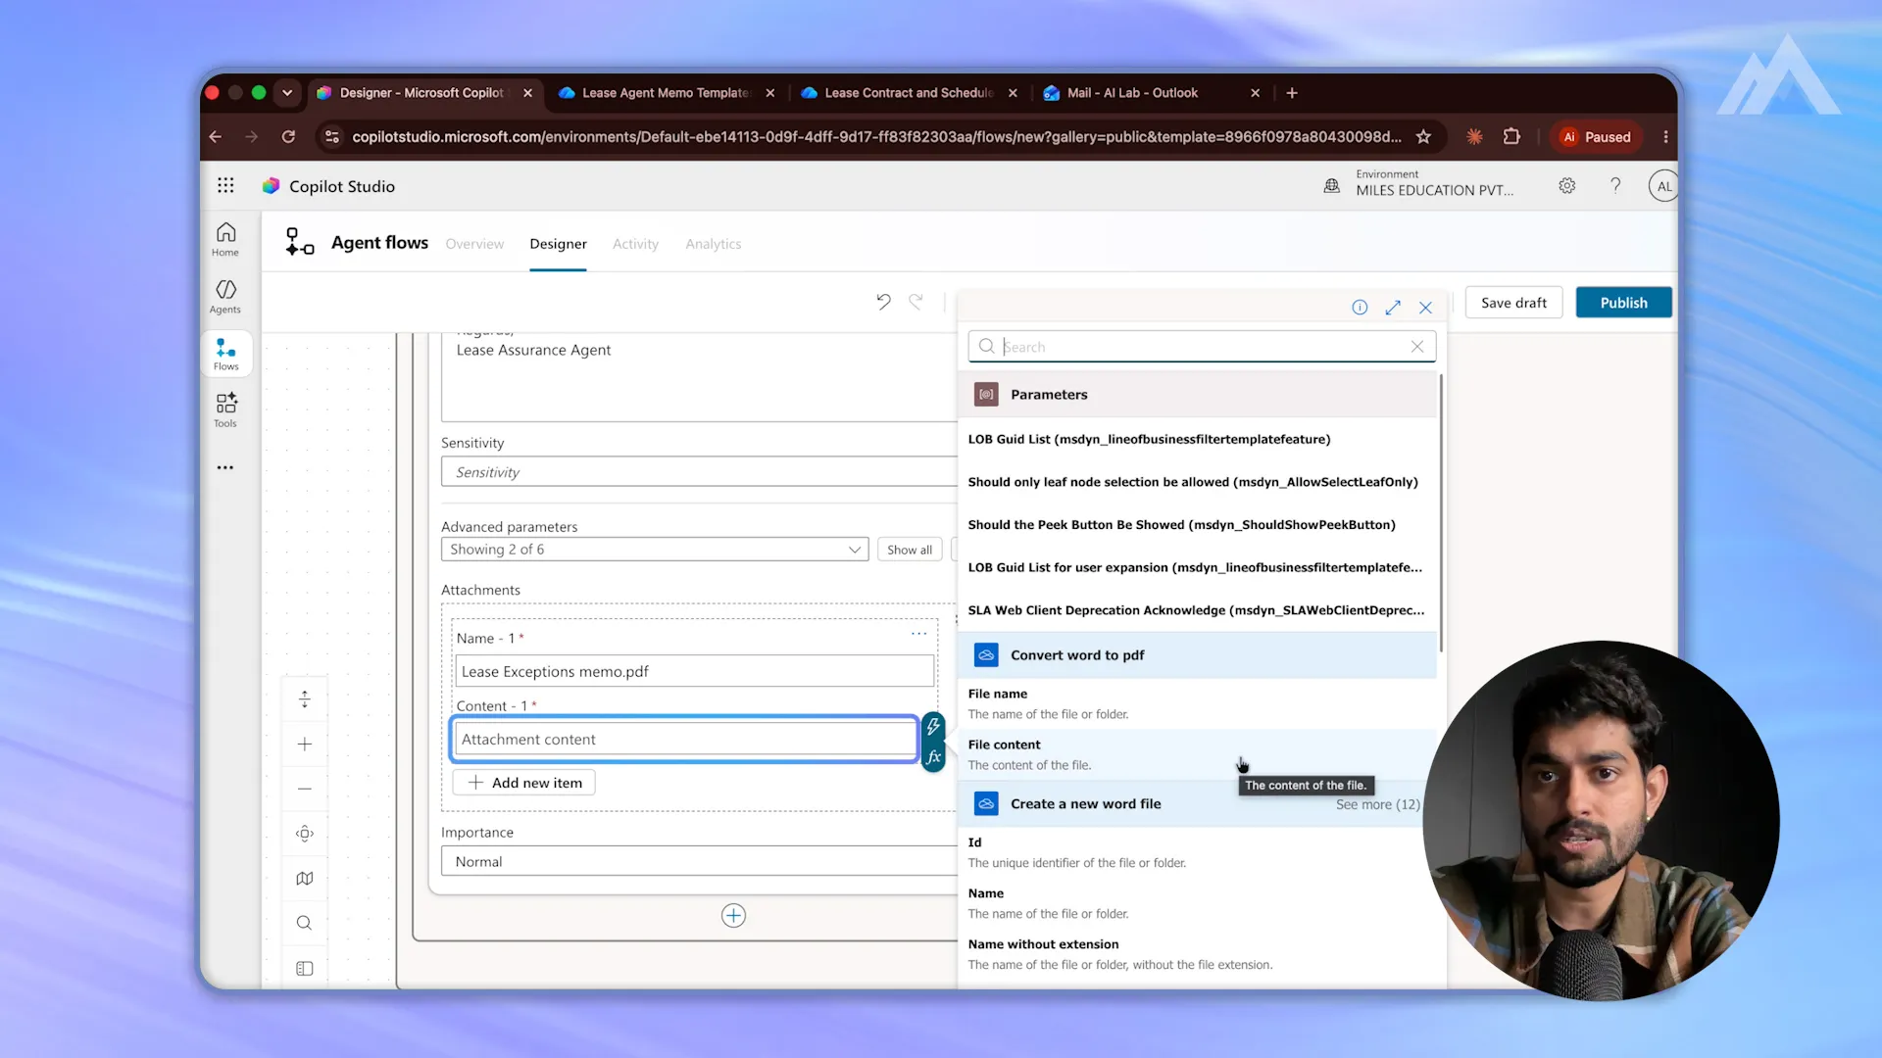Open dynamic content info icon
This screenshot has width=1882, height=1058.
[x=1360, y=308]
